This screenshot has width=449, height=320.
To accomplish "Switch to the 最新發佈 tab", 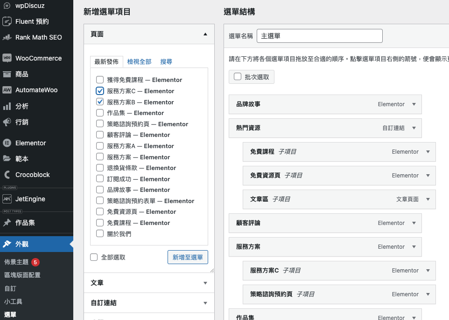I will pyautogui.click(x=106, y=61).
